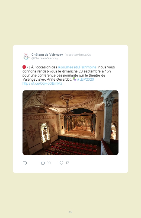
Task: Click the red circle emoji in tweet
Action: (24, 67)
